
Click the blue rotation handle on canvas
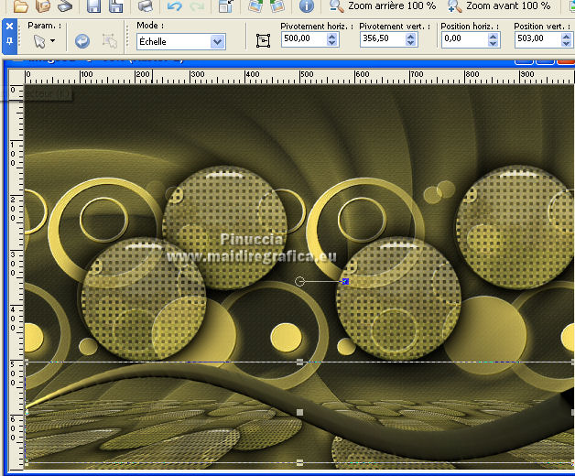pos(345,281)
